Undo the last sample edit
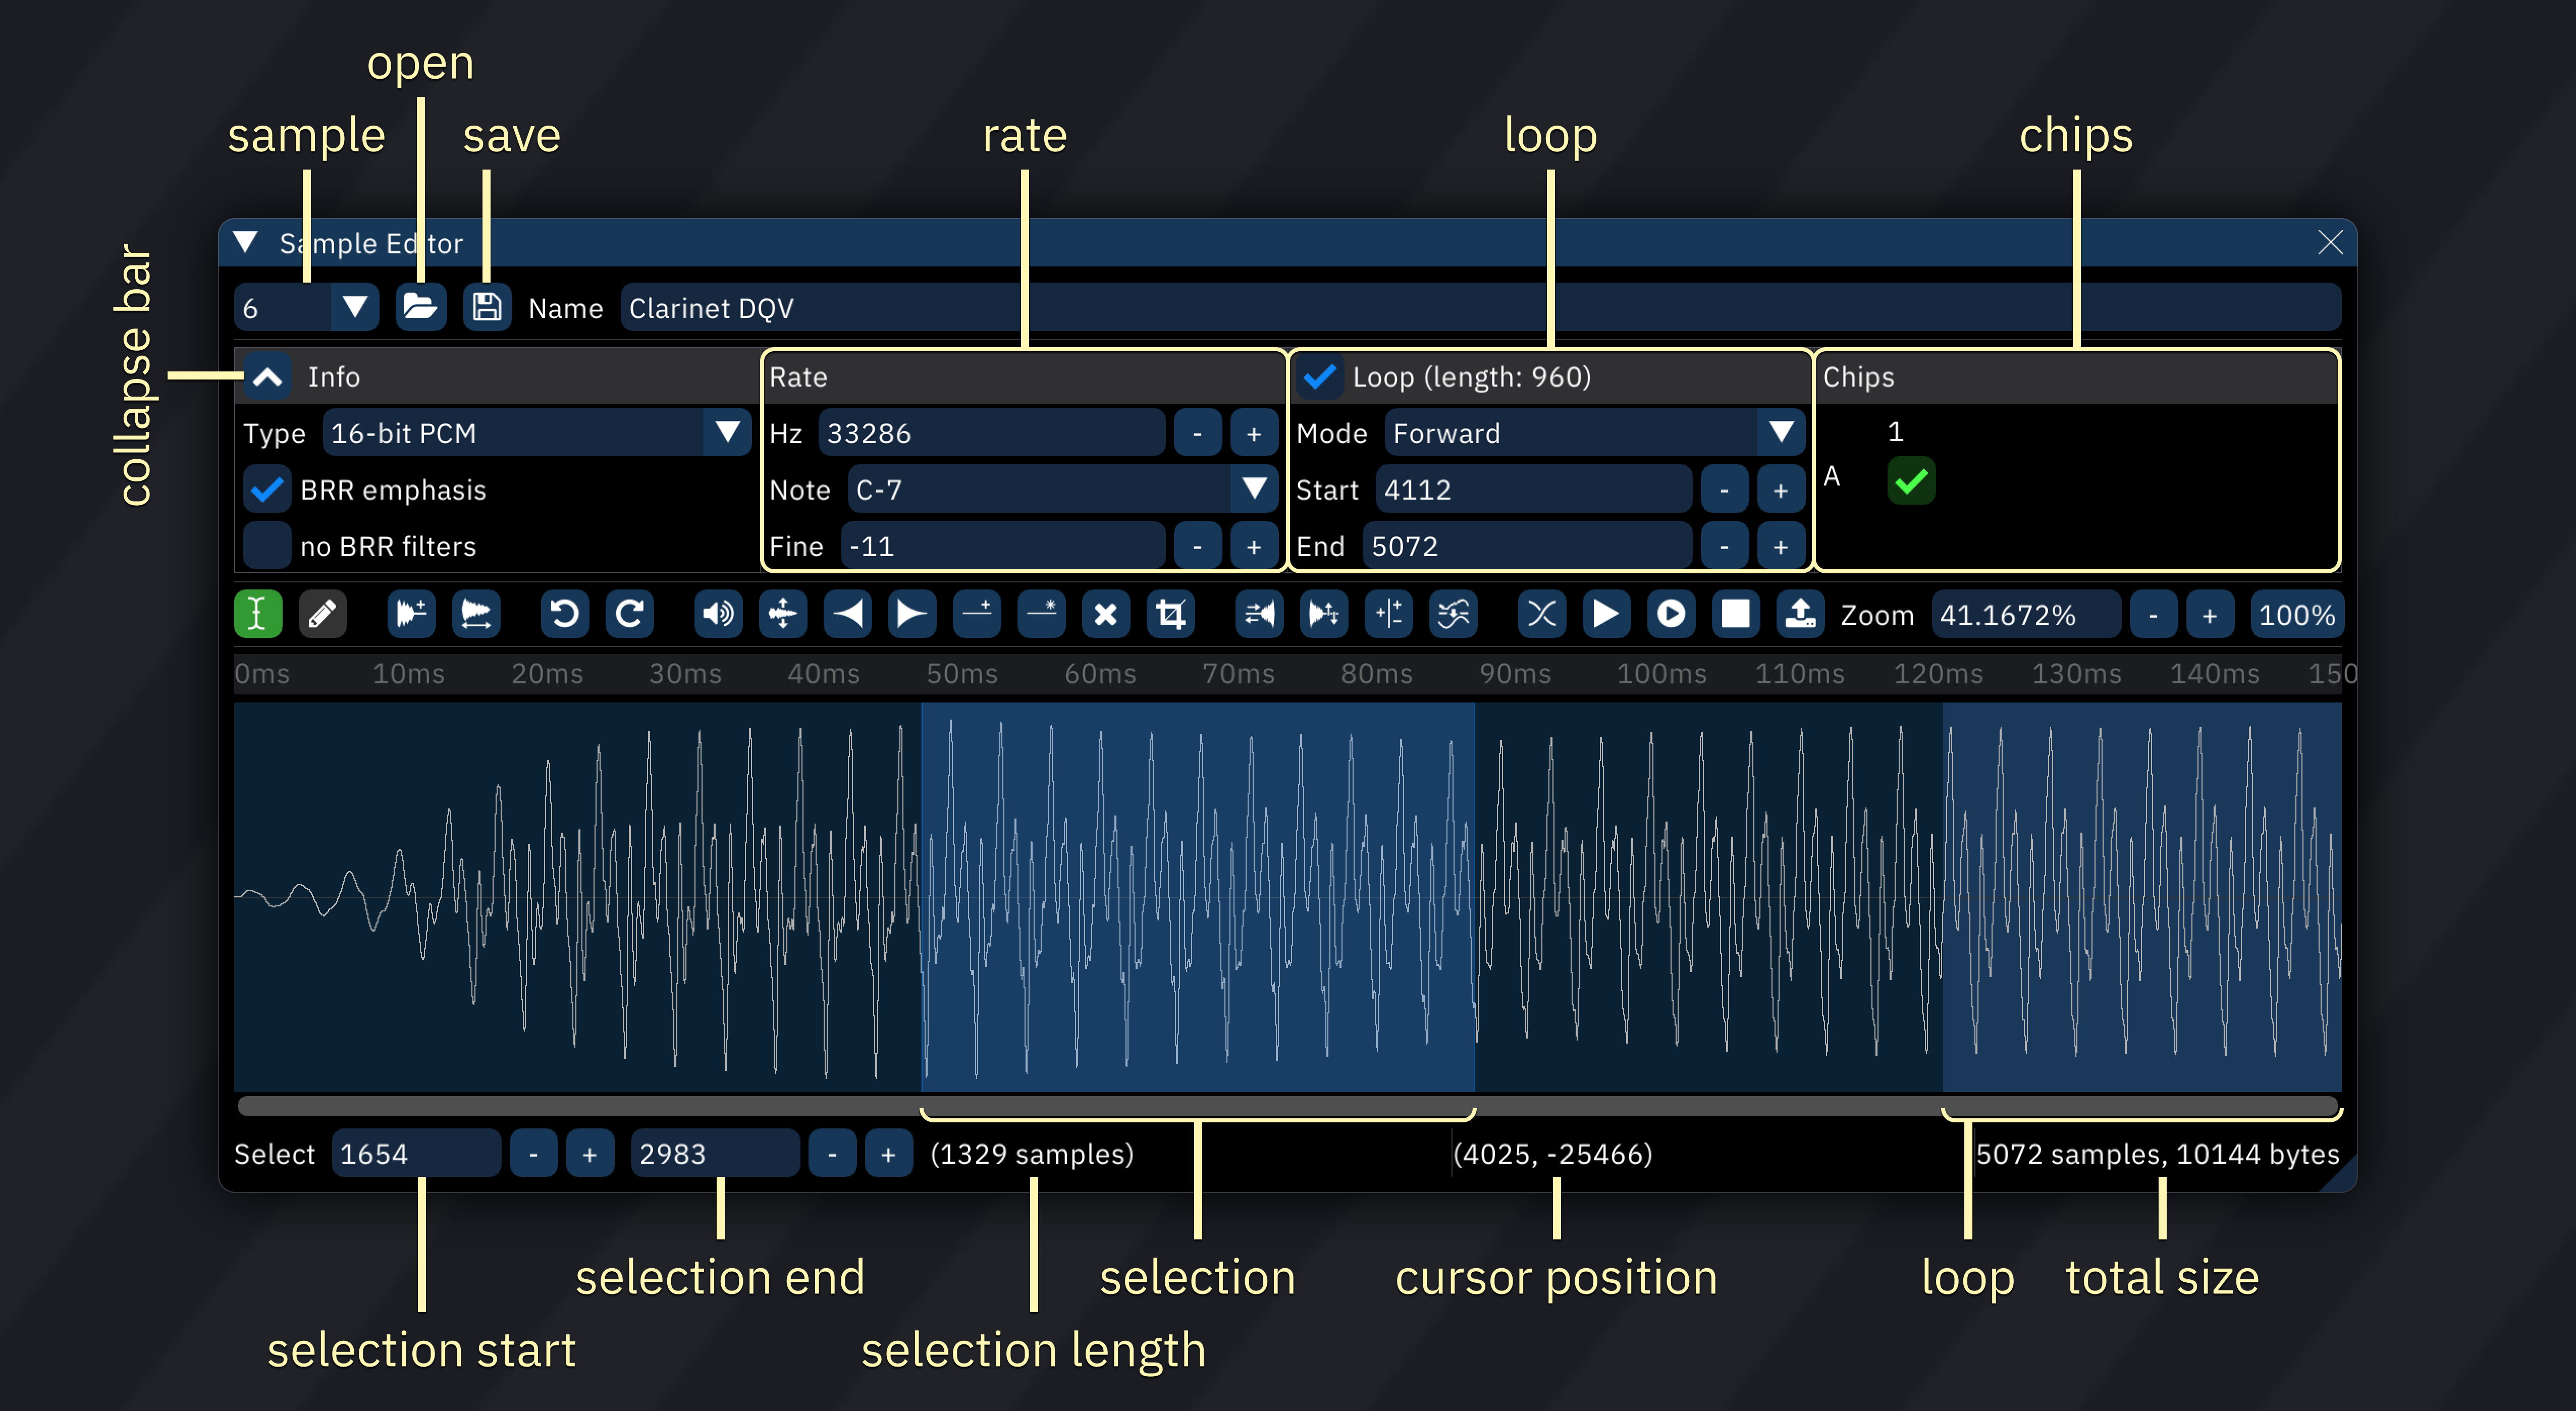 coord(564,614)
